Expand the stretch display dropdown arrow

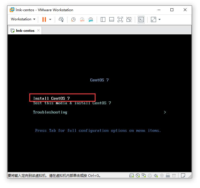pos(160,19)
